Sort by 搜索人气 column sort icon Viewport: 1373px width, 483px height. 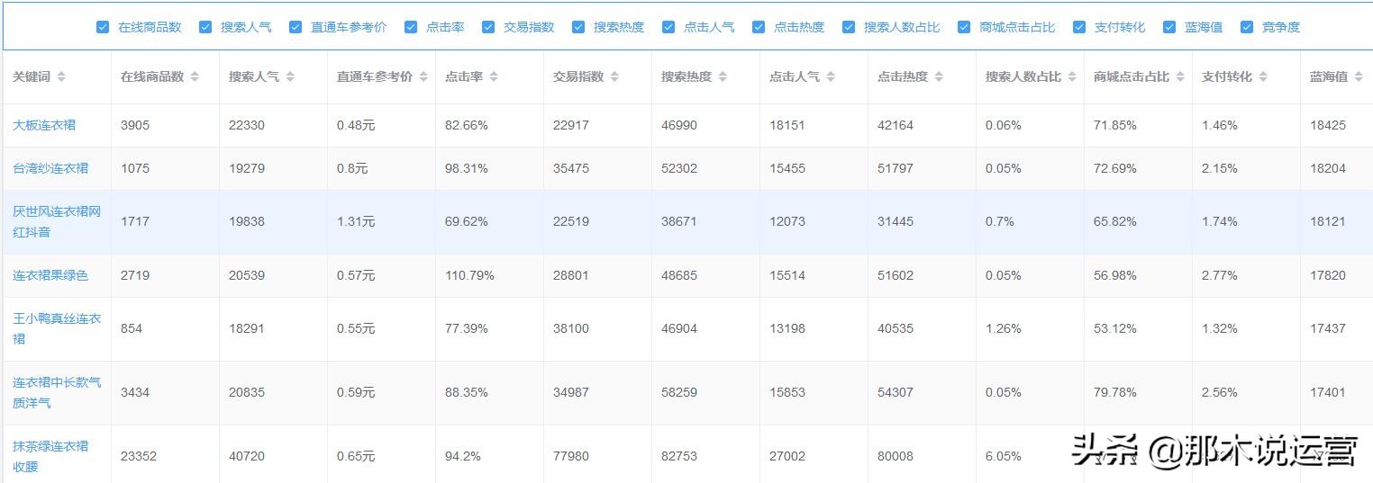(290, 77)
